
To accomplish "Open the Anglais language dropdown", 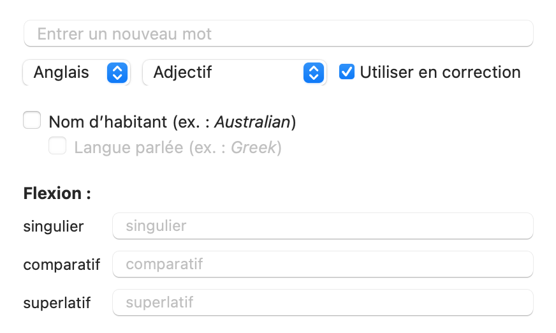I will (76, 73).
